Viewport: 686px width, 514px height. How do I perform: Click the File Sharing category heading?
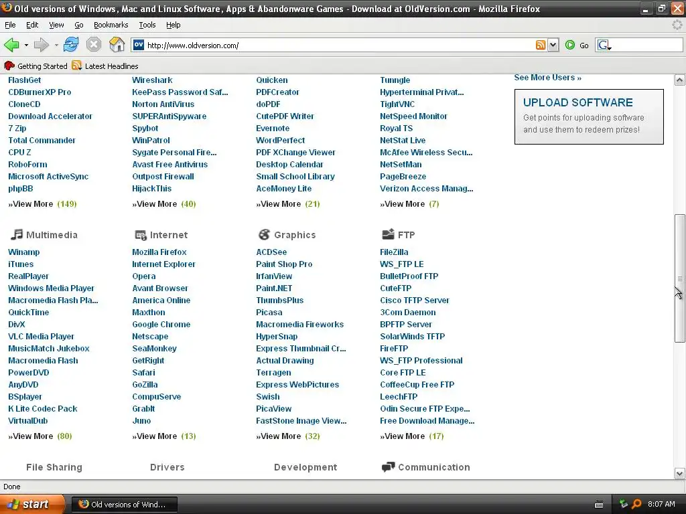pyautogui.click(x=54, y=467)
